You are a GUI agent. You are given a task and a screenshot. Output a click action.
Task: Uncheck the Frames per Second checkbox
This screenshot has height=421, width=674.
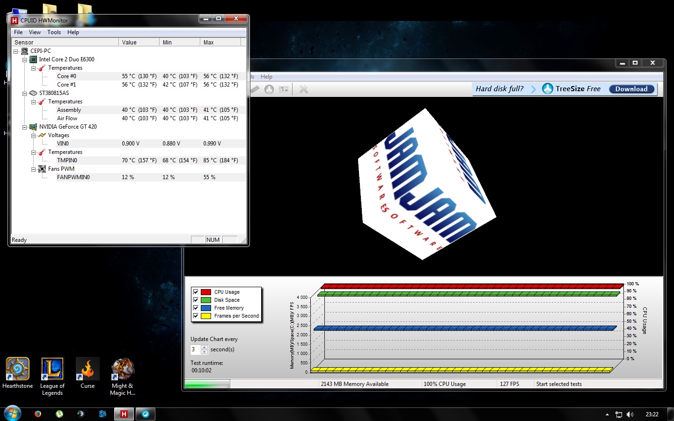(x=196, y=316)
